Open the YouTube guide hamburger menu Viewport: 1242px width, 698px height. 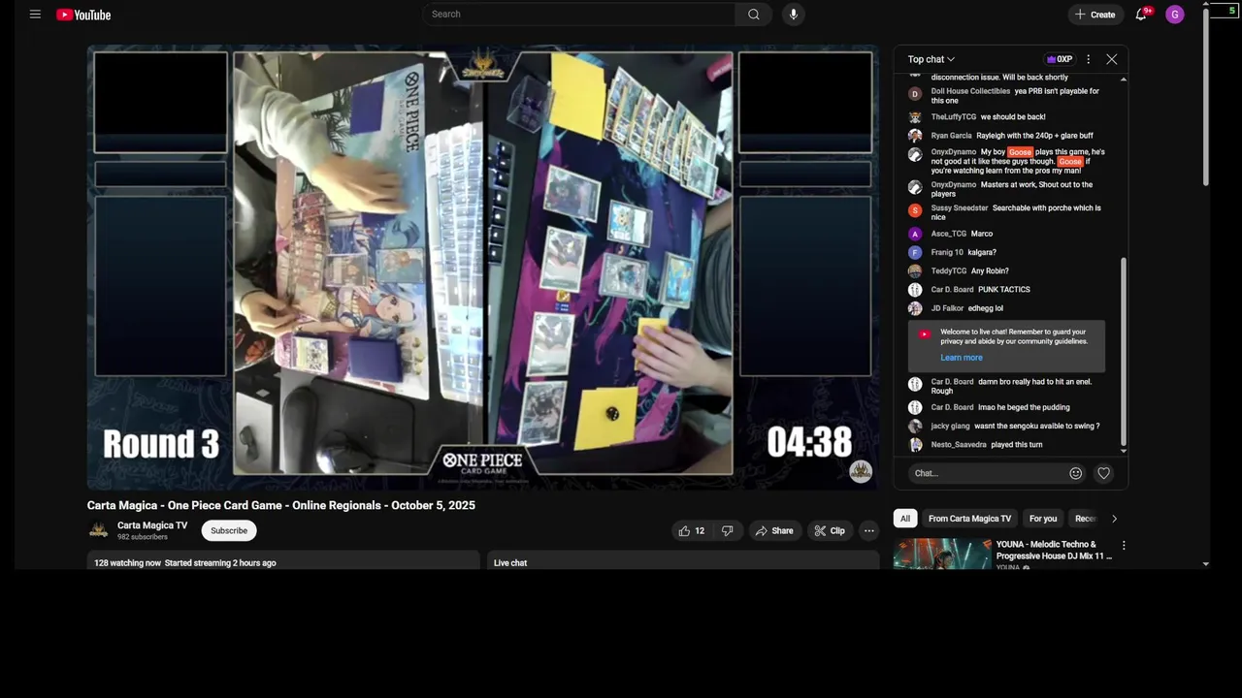(x=35, y=15)
